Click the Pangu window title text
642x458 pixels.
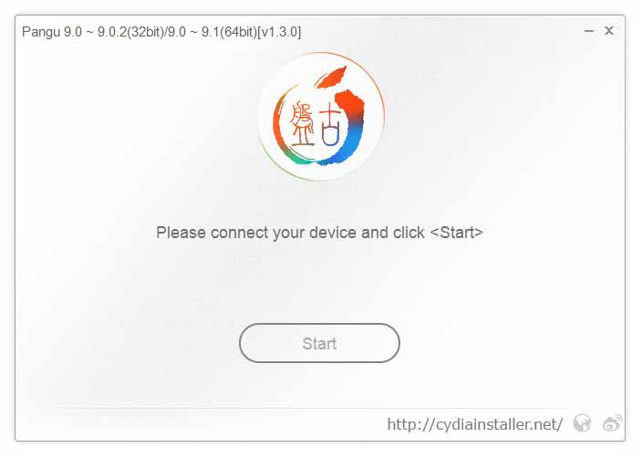(161, 32)
